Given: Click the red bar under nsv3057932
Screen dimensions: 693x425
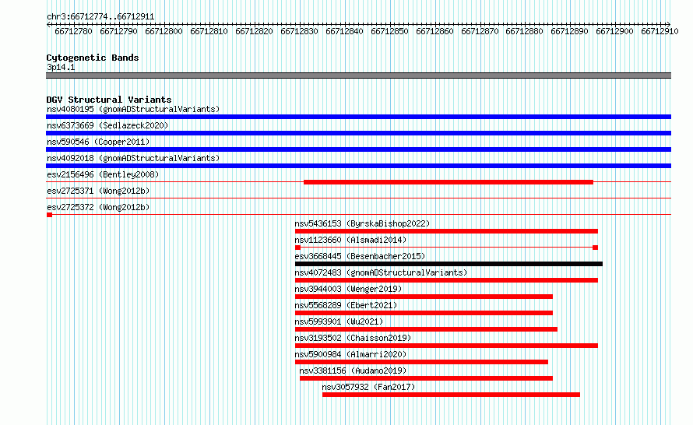Looking at the screenshot, I should [452, 395].
